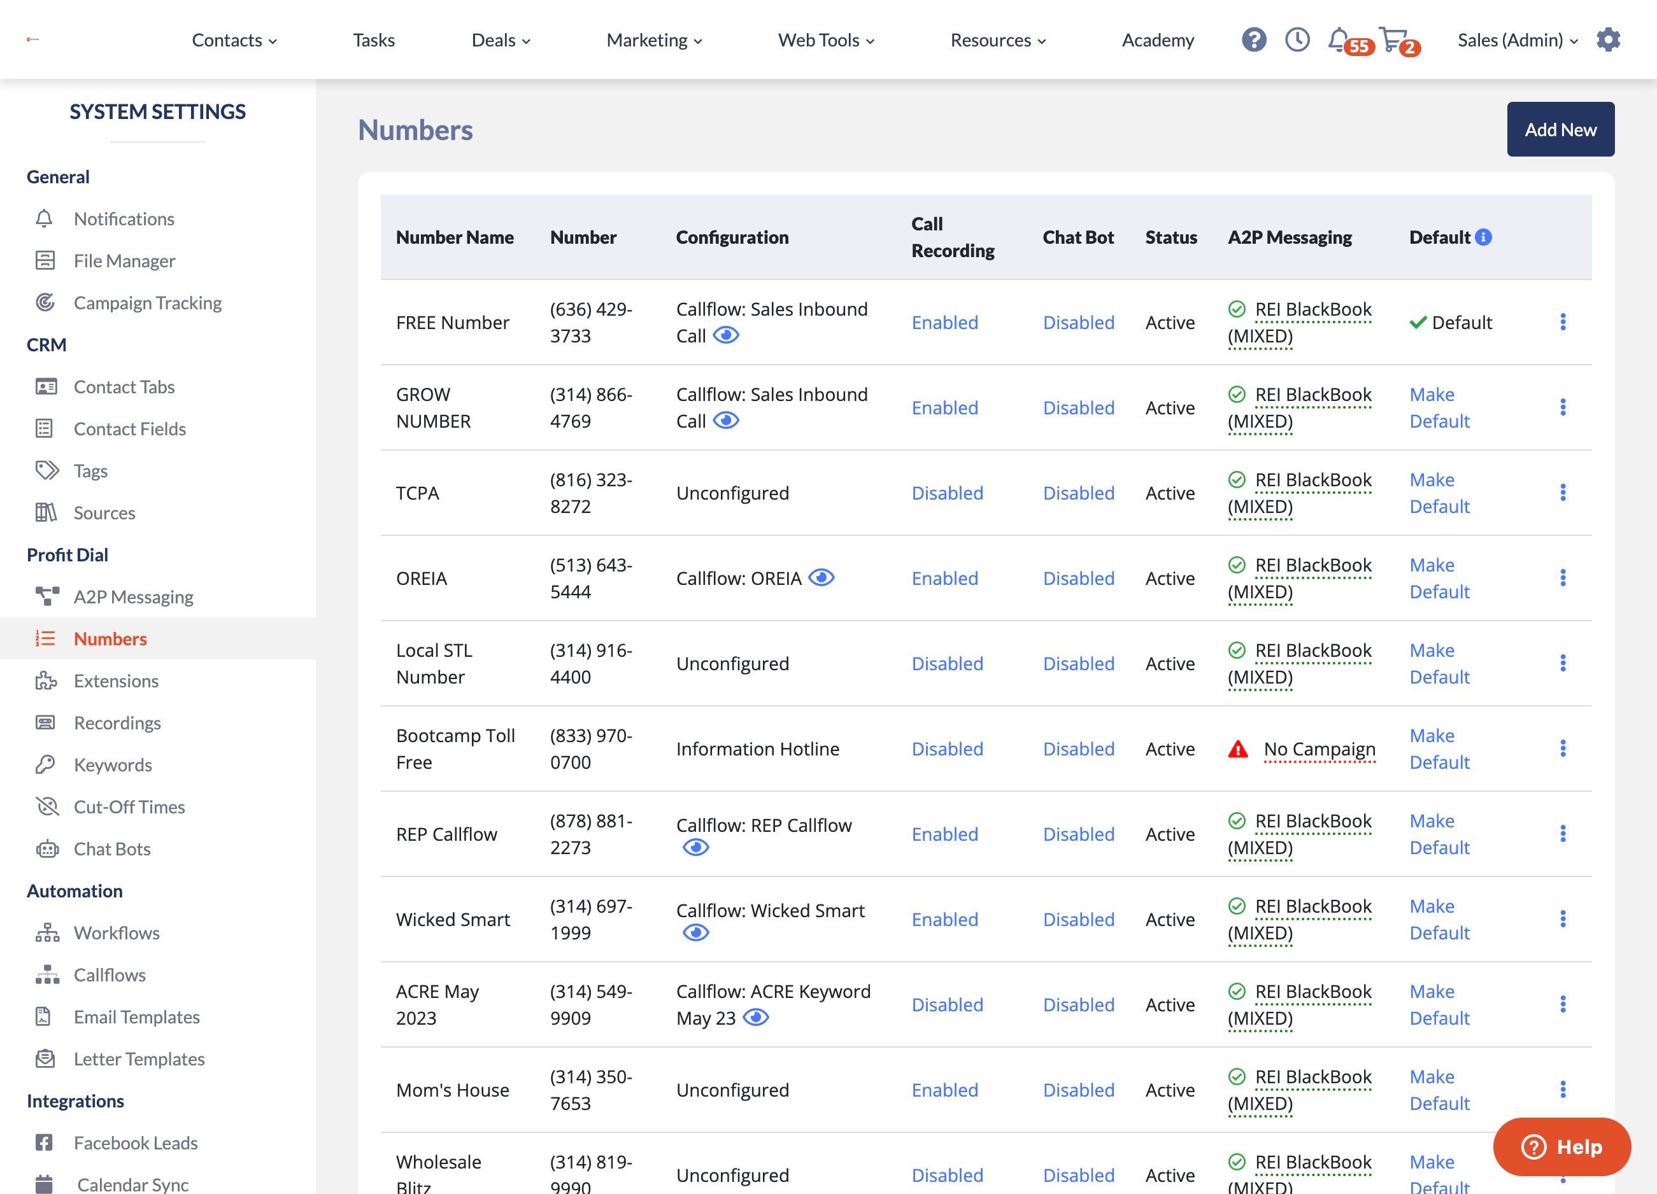Toggle Chat Bot Disabled for GROW NUMBER
The height and width of the screenshot is (1194, 1657).
click(1078, 408)
